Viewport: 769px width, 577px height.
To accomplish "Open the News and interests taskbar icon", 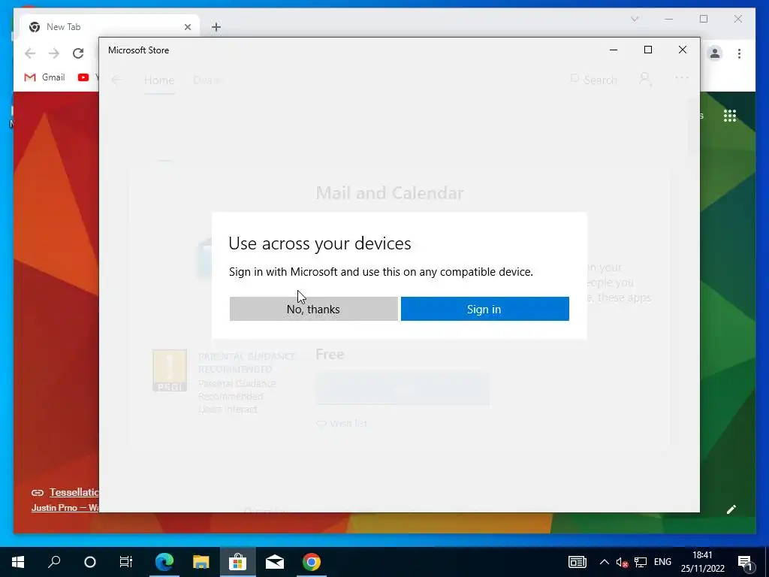I will click(x=578, y=562).
